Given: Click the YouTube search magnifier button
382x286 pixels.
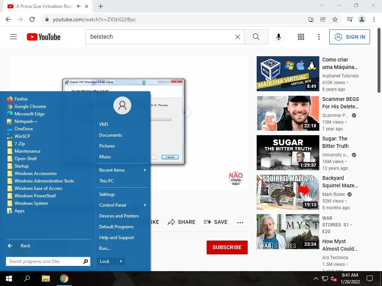Looking at the screenshot, I should 256,37.
